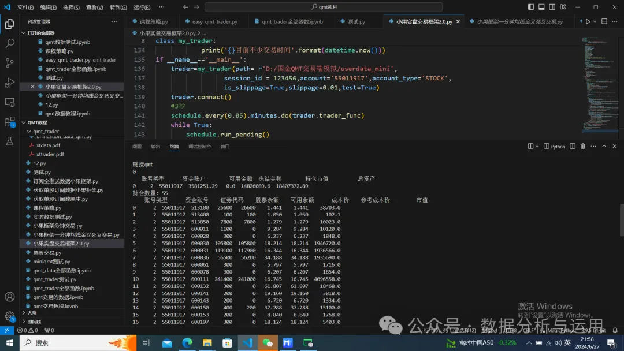Toggle bottom panel layout button
This screenshot has width=624, height=351.
541,7
